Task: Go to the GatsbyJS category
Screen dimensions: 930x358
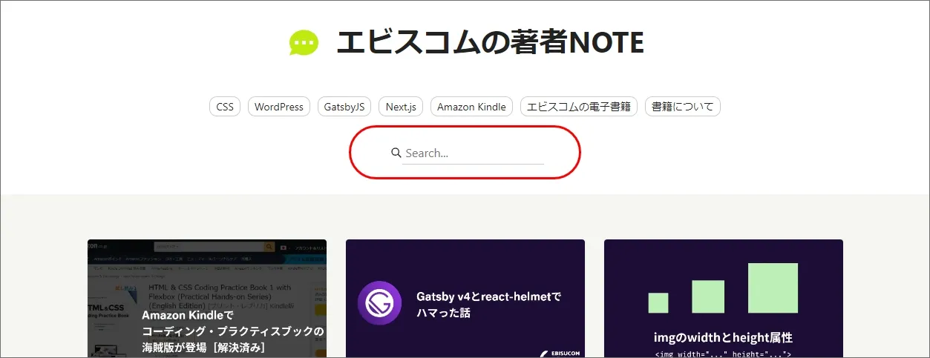Action: coord(344,107)
